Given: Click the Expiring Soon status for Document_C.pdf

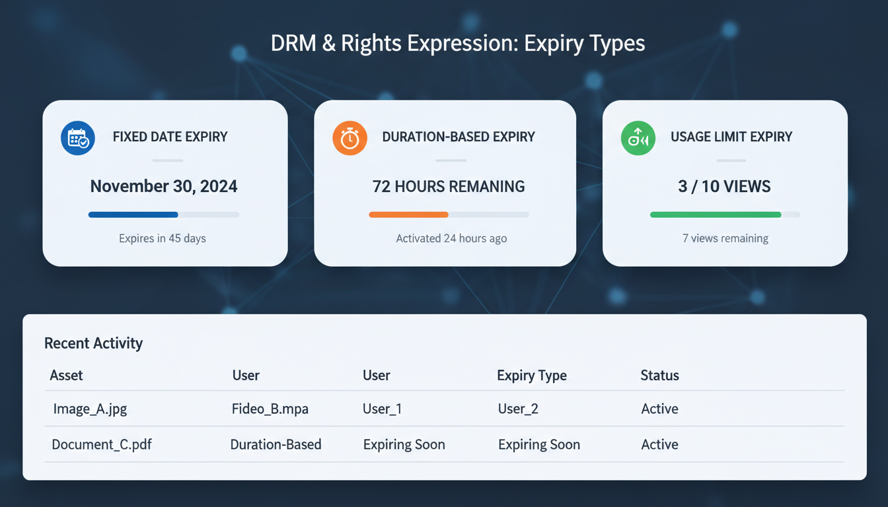Looking at the screenshot, I should pyautogui.click(x=538, y=444).
